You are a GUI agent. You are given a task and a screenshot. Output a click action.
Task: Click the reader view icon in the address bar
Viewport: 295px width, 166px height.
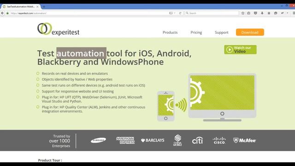click(x=171, y=13)
